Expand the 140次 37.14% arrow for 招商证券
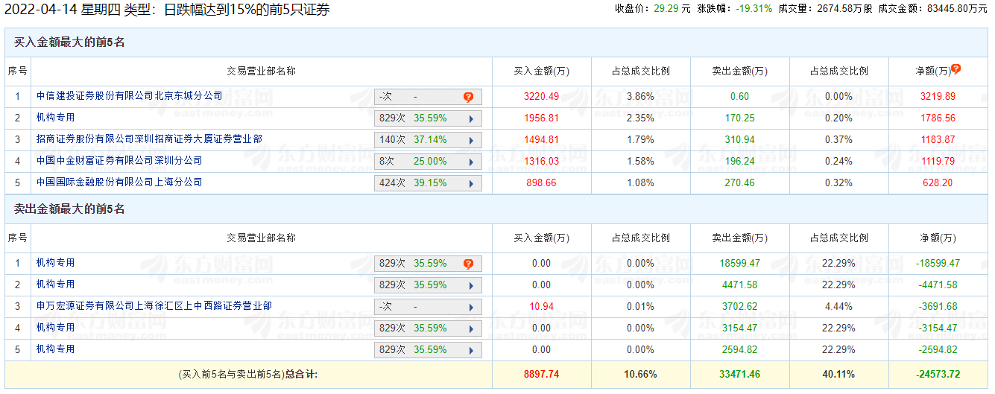Viewport: 995px width, 394px height. point(471,140)
